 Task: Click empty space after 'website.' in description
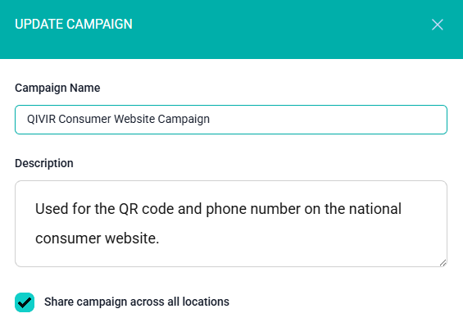coord(295,238)
